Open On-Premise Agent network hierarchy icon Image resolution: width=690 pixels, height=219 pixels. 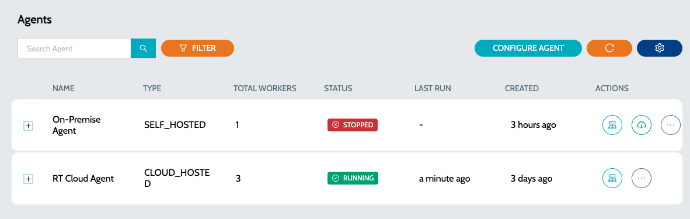pyautogui.click(x=612, y=125)
